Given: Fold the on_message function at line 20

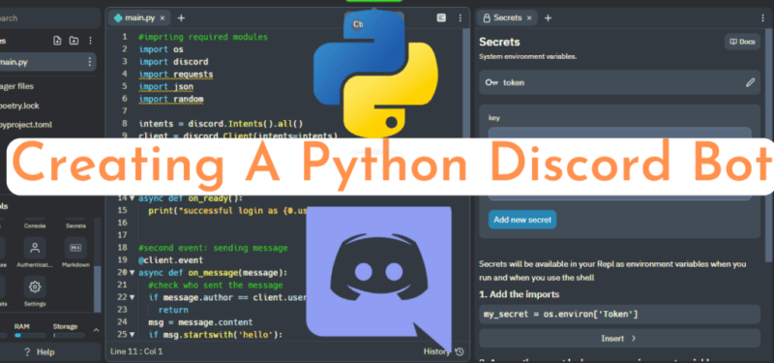Looking at the screenshot, I should tap(132, 273).
